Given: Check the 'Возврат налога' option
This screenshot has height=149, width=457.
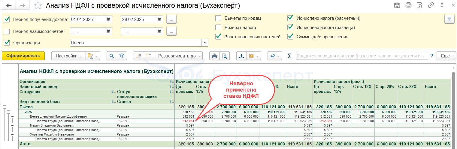Looking at the screenshot, I should point(218,28).
